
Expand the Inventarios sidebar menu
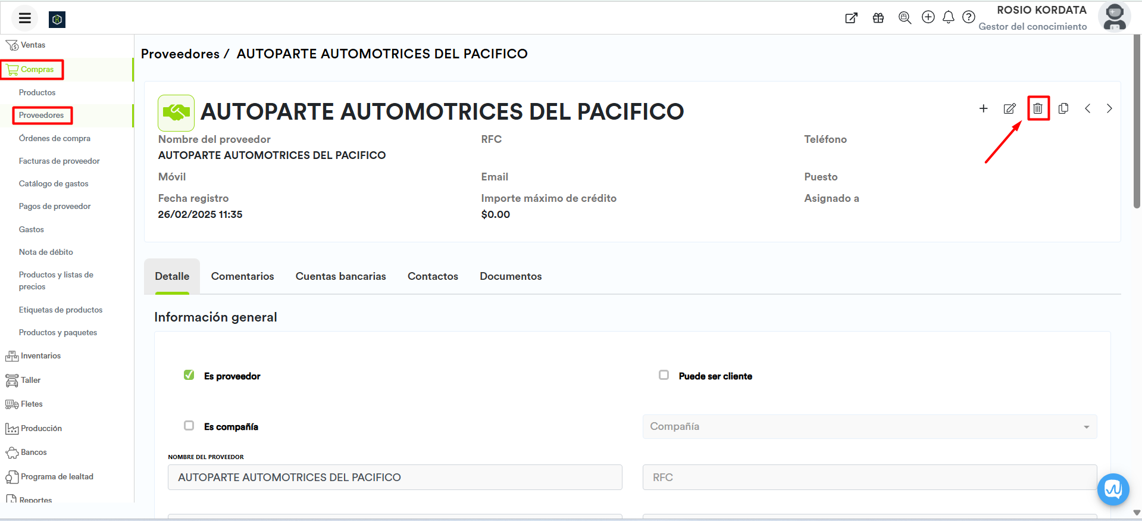tap(40, 356)
